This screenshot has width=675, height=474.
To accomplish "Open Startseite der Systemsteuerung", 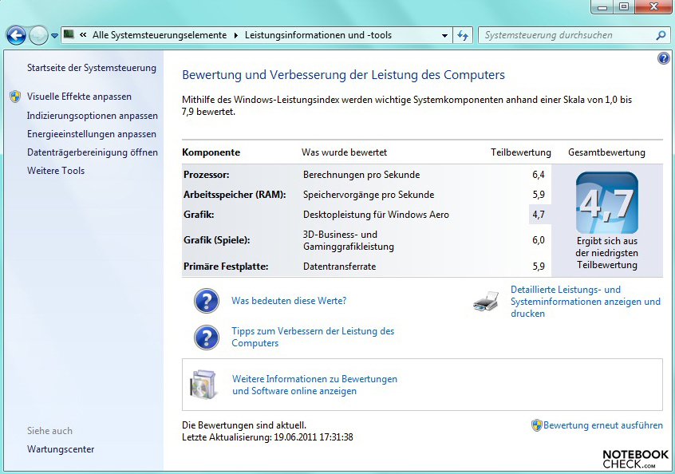I will point(91,68).
